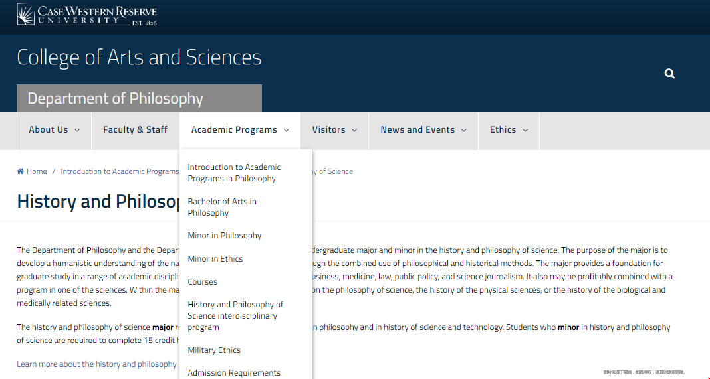Viewport: 710px width, 379px height.
Task: Click the Case Western Reserve University logo
Action: 86,14
